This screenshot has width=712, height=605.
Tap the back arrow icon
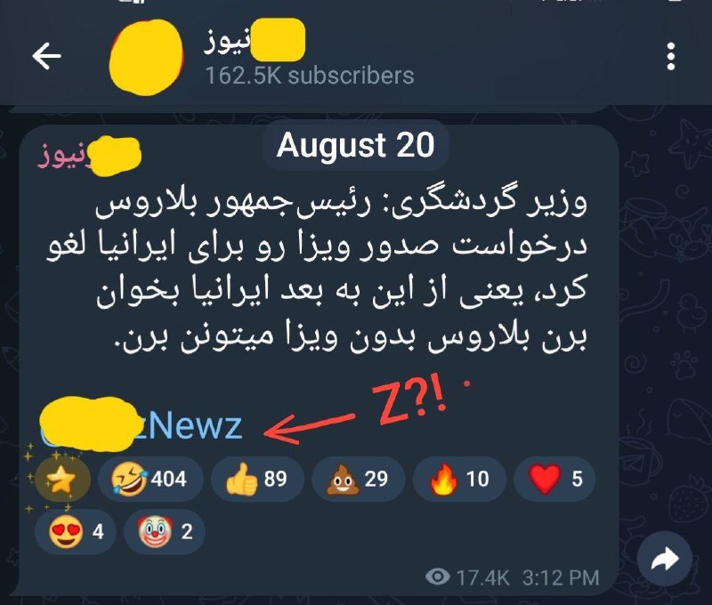[46, 56]
